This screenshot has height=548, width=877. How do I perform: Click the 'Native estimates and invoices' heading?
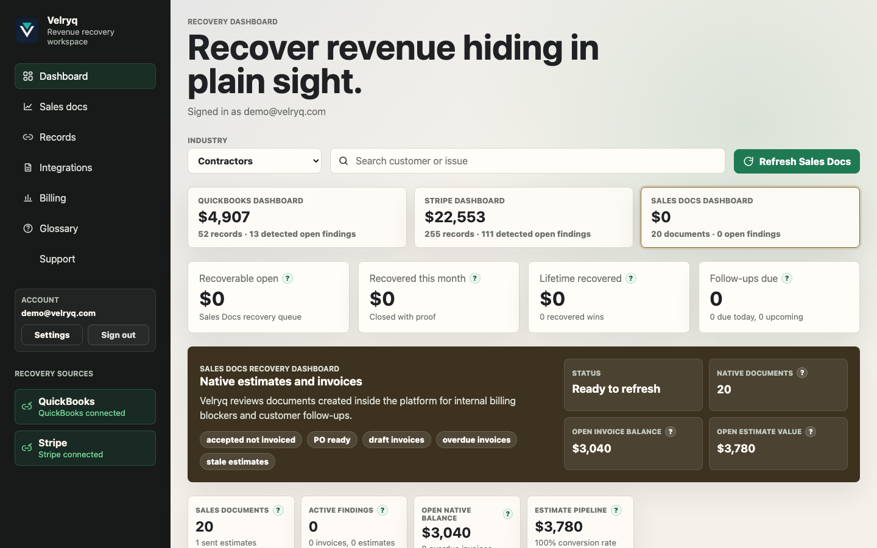coord(281,381)
